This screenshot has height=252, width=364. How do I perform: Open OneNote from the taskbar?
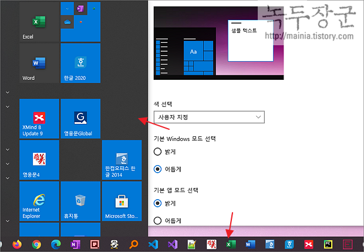[x=76, y=244]
